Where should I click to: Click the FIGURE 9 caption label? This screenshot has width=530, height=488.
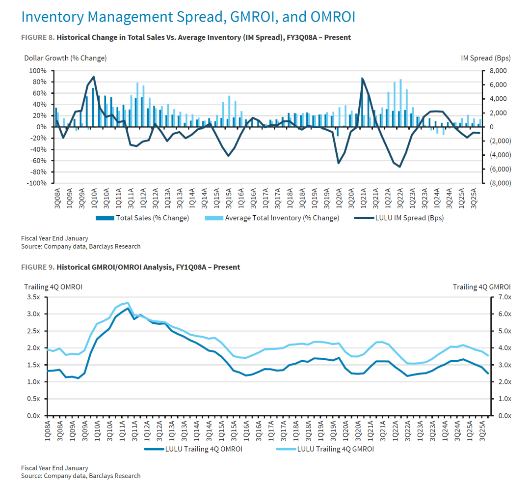click(38, 267)
